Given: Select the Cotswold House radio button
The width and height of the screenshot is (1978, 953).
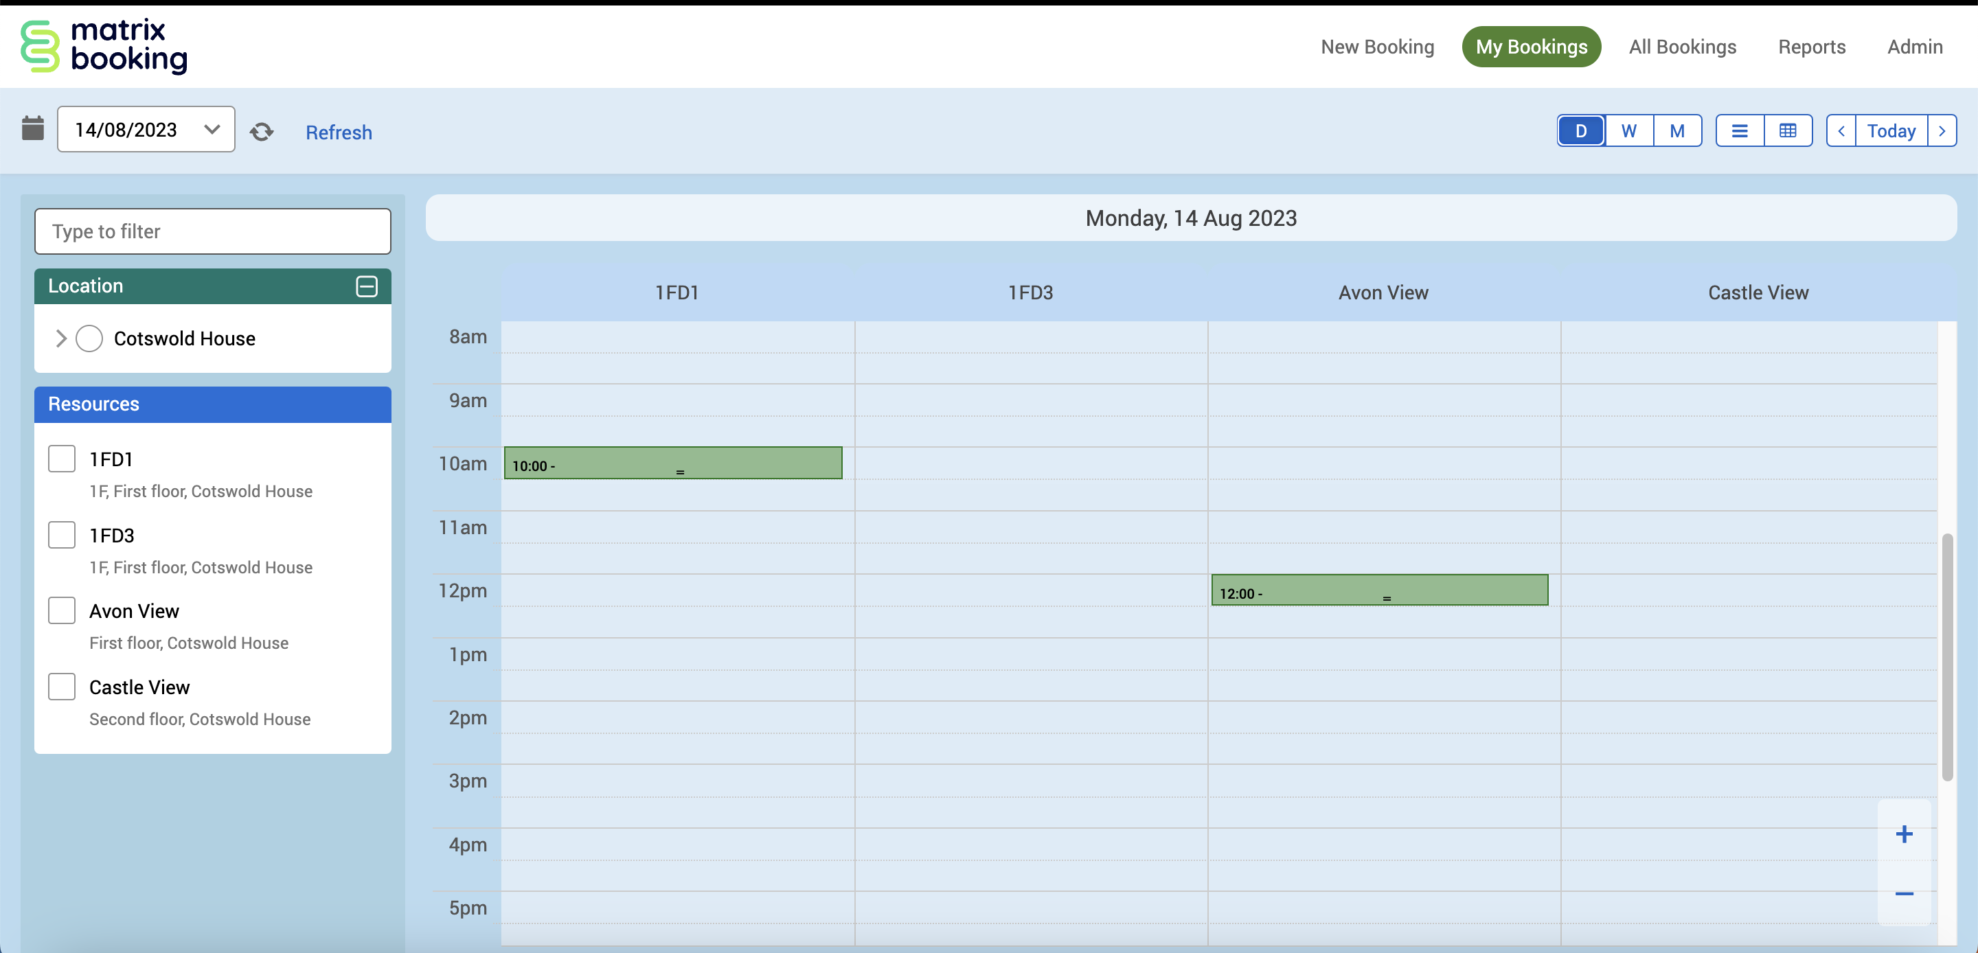Looking at the screenshot, I should tap(89, 338).
